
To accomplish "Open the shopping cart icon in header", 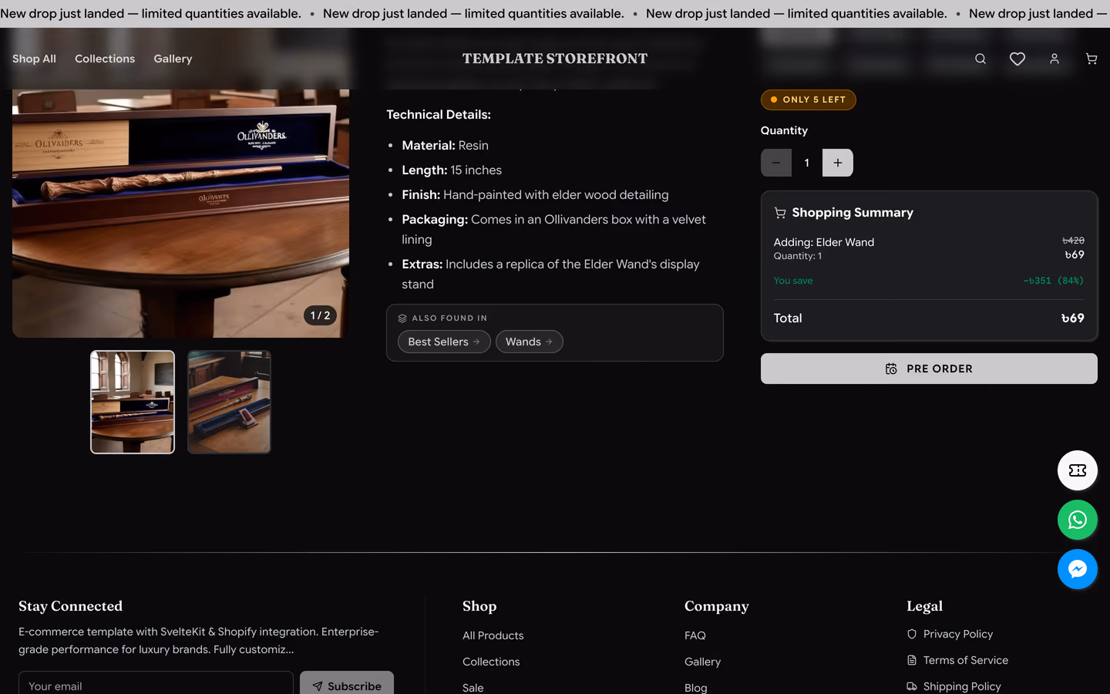I will (x=1091, y=59).
